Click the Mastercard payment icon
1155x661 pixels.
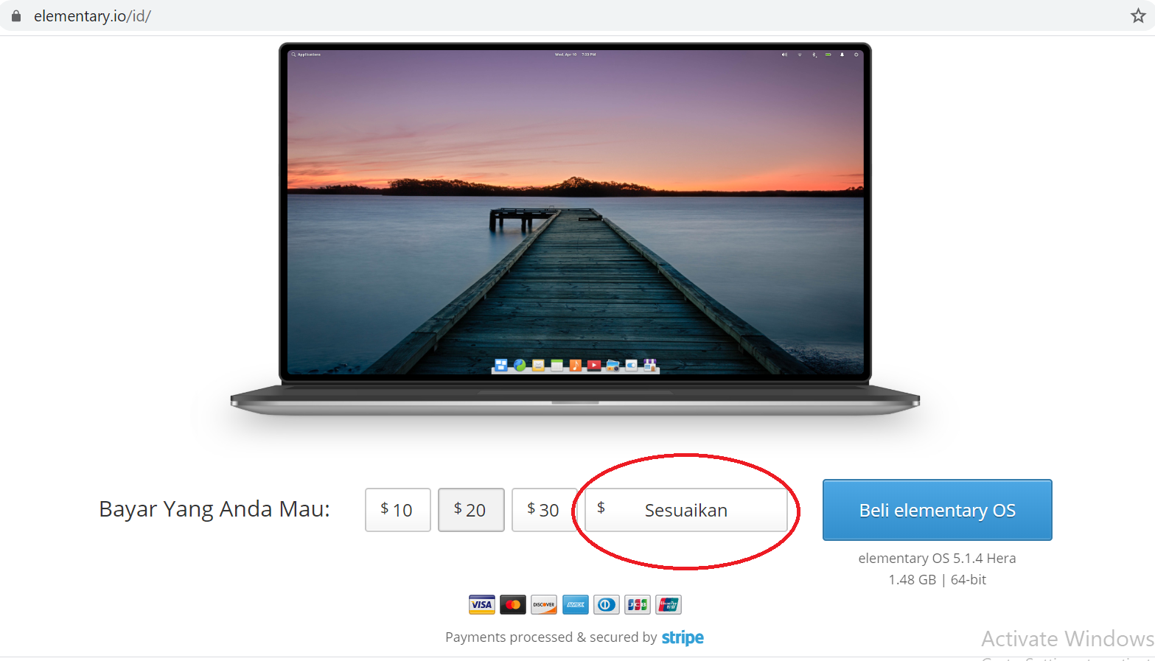click(x=513, y=605)
